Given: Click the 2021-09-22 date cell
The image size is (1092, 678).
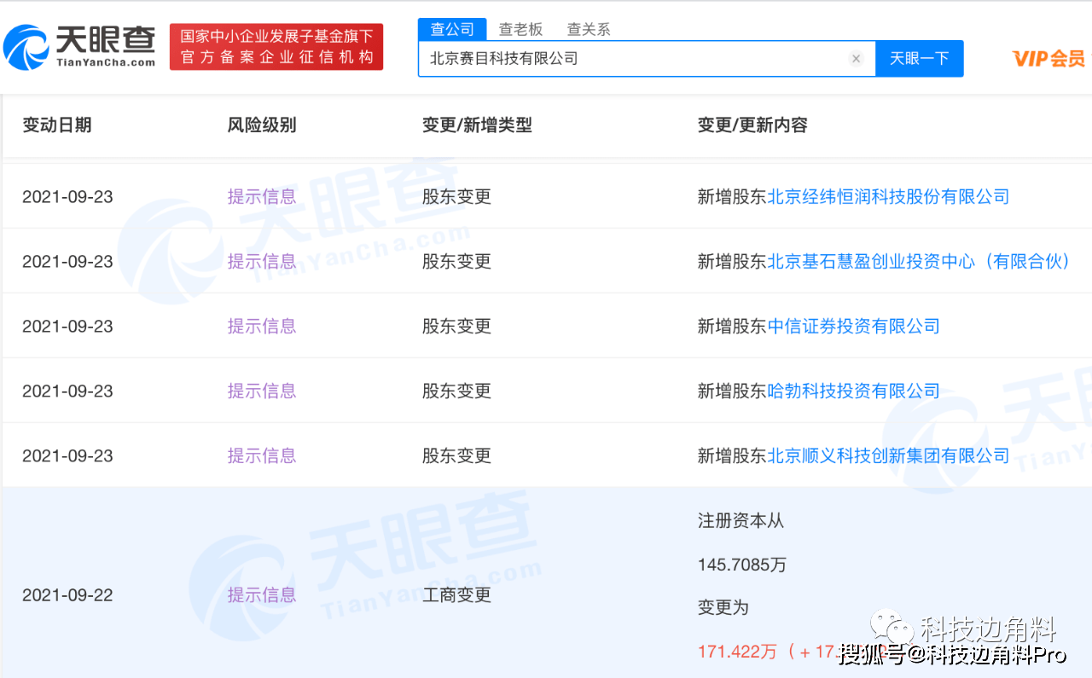Looking at the screenshot, I should tap(67, 595).
